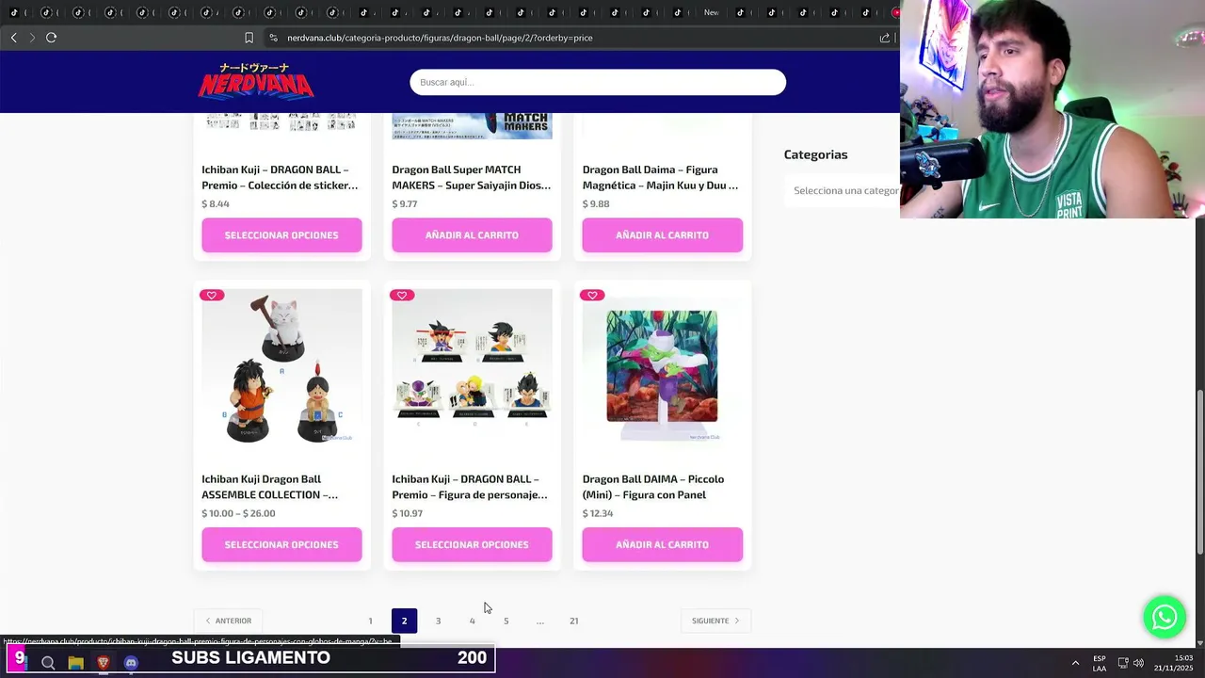Screen dimensions: 1205x678
Task: Open the Dragon Ball DAIMA Piccolo (Mini) title
Action: tap(653, 487)
